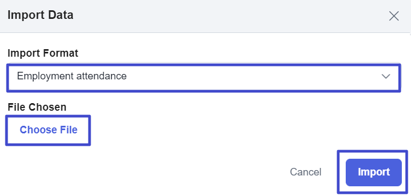
Task: Pick a file via Choose File
Action: point(48,130)
